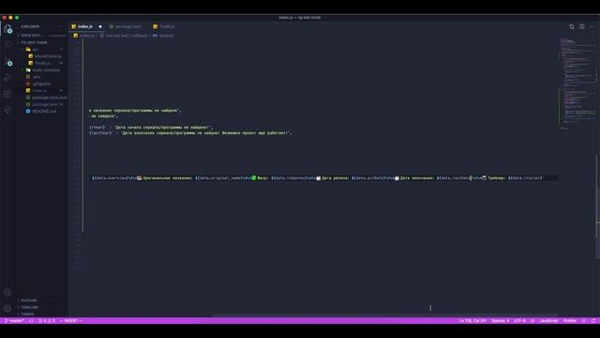The image size is (600, 338).
Task: Open the Source Control view
Action: click(7, 61)
